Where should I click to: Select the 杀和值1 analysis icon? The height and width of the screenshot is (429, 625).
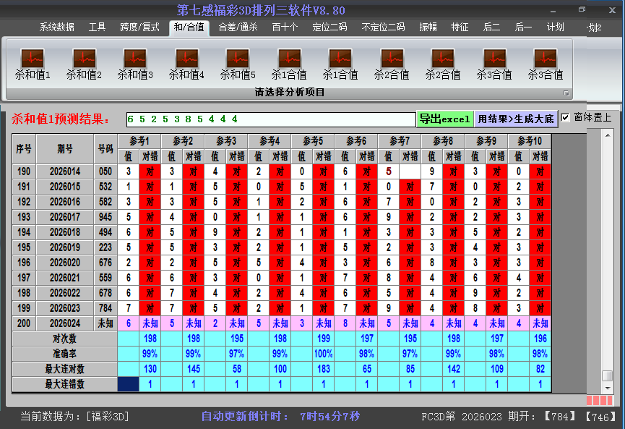[33, 59]
